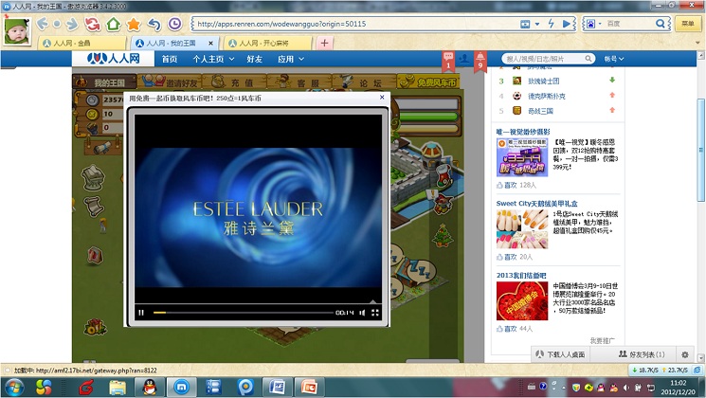
Task: Click the friend requests person icon
Action: (x=464, y=59)
